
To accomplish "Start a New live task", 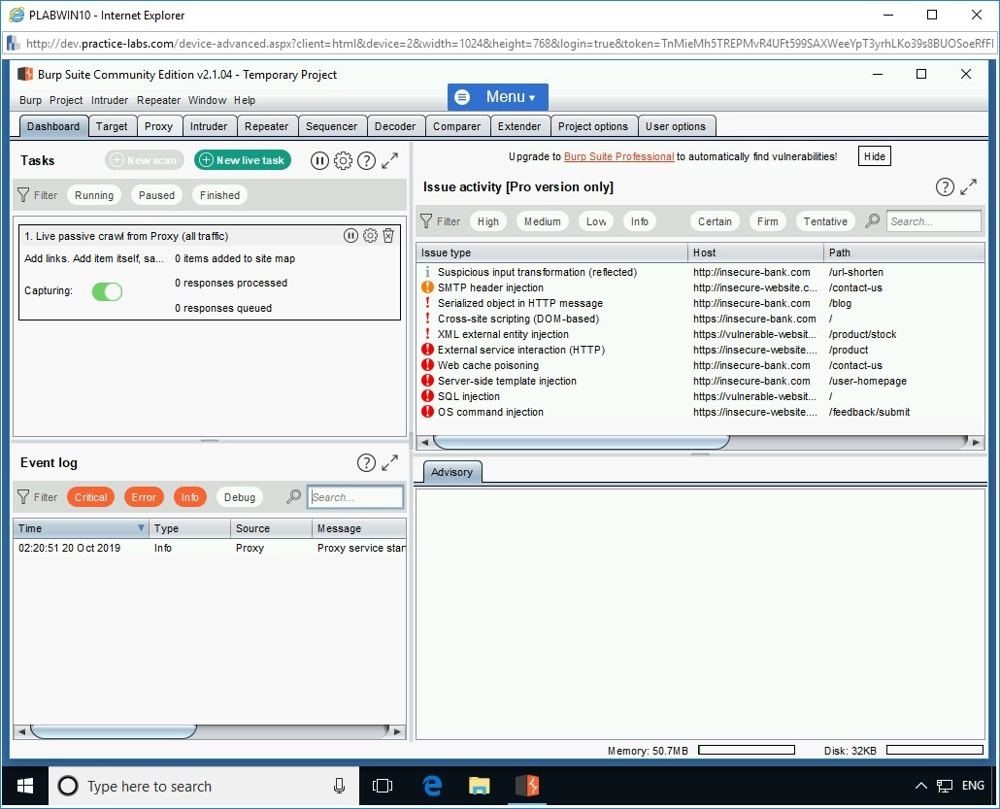I will [x=242, y=159].
